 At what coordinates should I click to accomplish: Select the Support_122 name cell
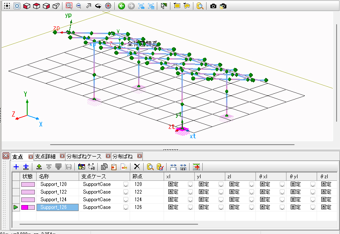click(x=54, y=192)
